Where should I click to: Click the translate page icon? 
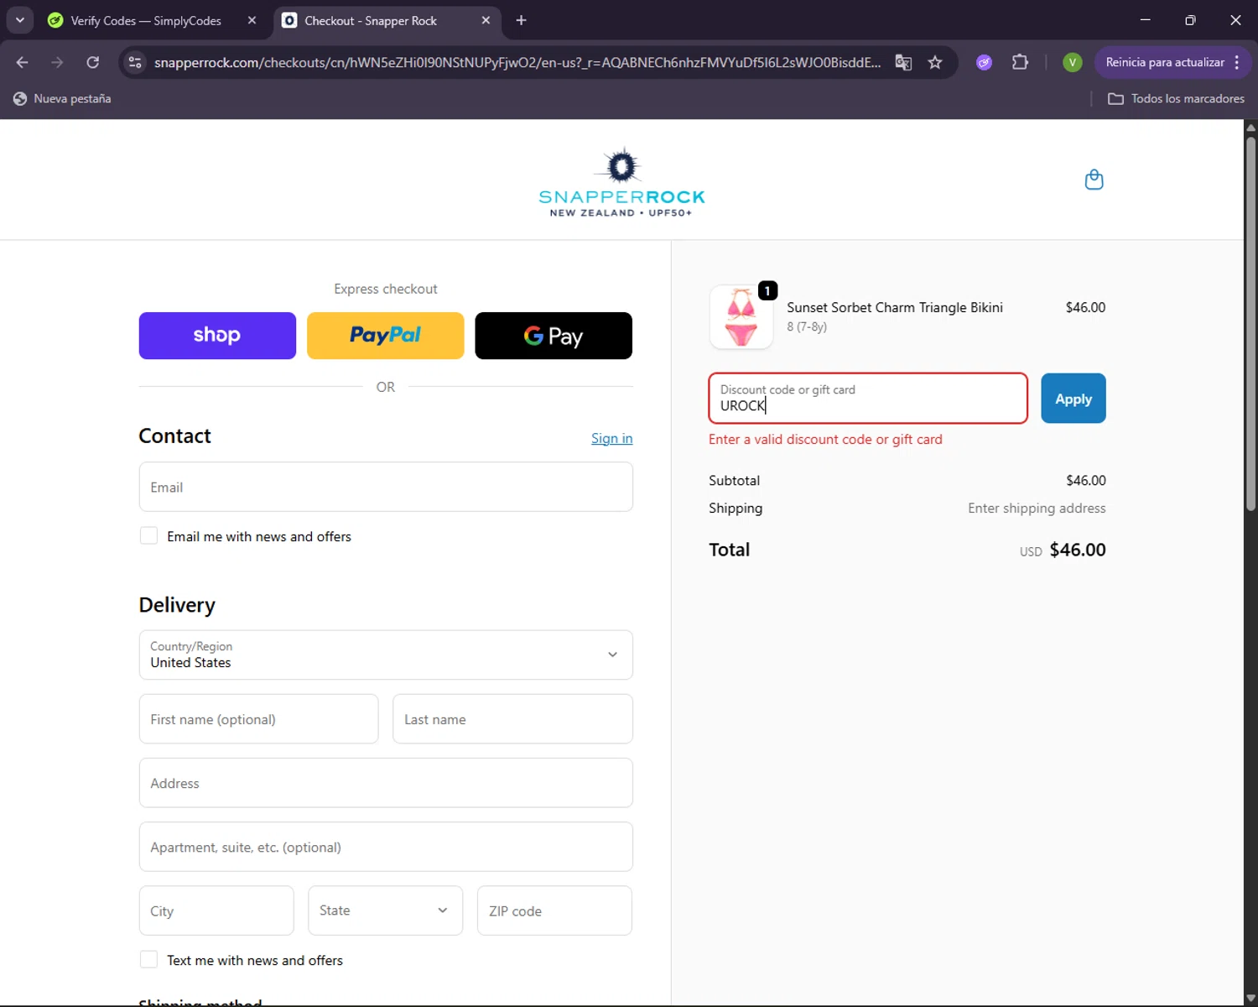[903, 62]
